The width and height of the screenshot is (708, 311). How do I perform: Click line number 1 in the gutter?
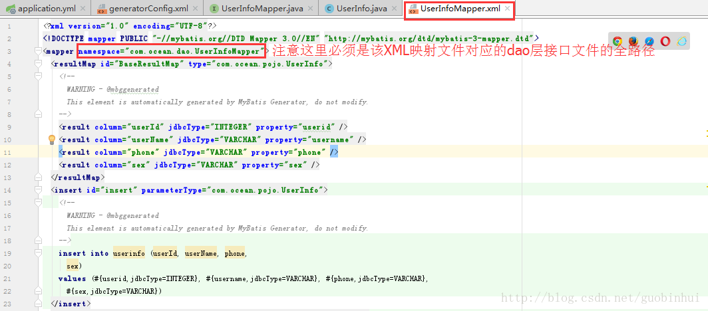click(x=9, y=26)
